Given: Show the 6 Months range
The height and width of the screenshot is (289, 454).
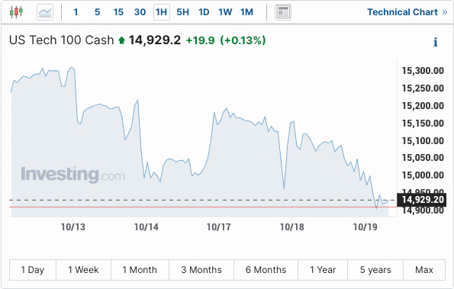Looking at the screenshot, I should [266, 270].
